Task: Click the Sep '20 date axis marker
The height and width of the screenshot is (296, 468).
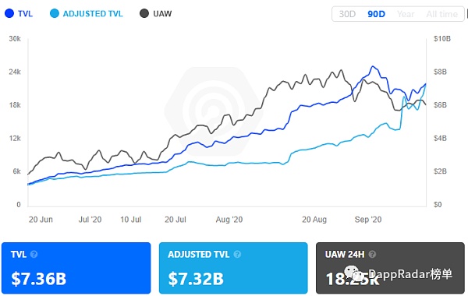Action: [x=368, y=220]
